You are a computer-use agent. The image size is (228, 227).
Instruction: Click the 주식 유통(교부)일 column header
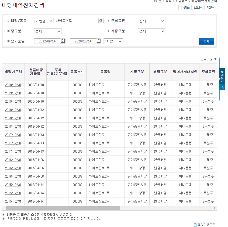click(57, 72)
